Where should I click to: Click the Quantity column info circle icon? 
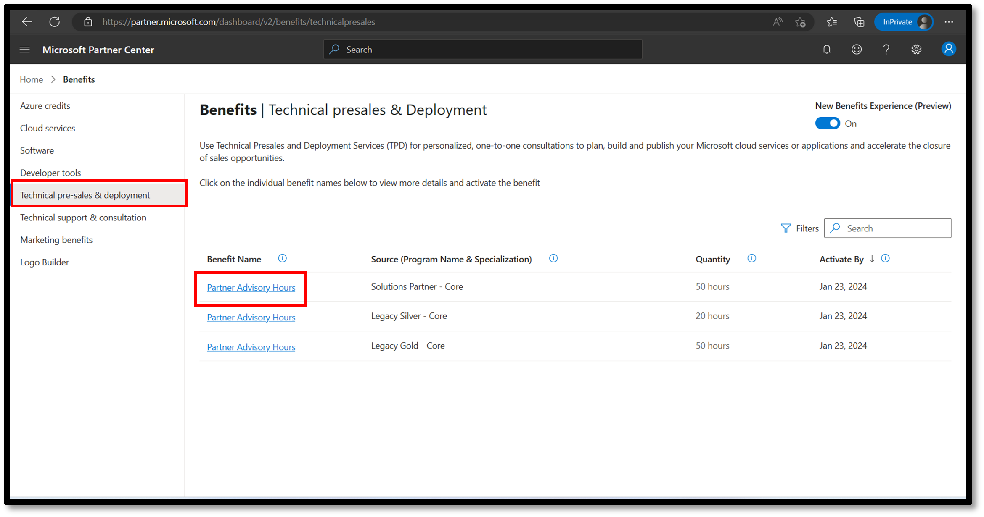pyautogui.click(x=752, y=259)
